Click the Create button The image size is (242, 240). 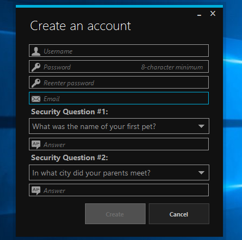pyautogui.click(x=115, y=214)
